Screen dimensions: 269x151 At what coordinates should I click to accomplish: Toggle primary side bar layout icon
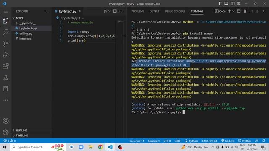(x=220, y=4)
